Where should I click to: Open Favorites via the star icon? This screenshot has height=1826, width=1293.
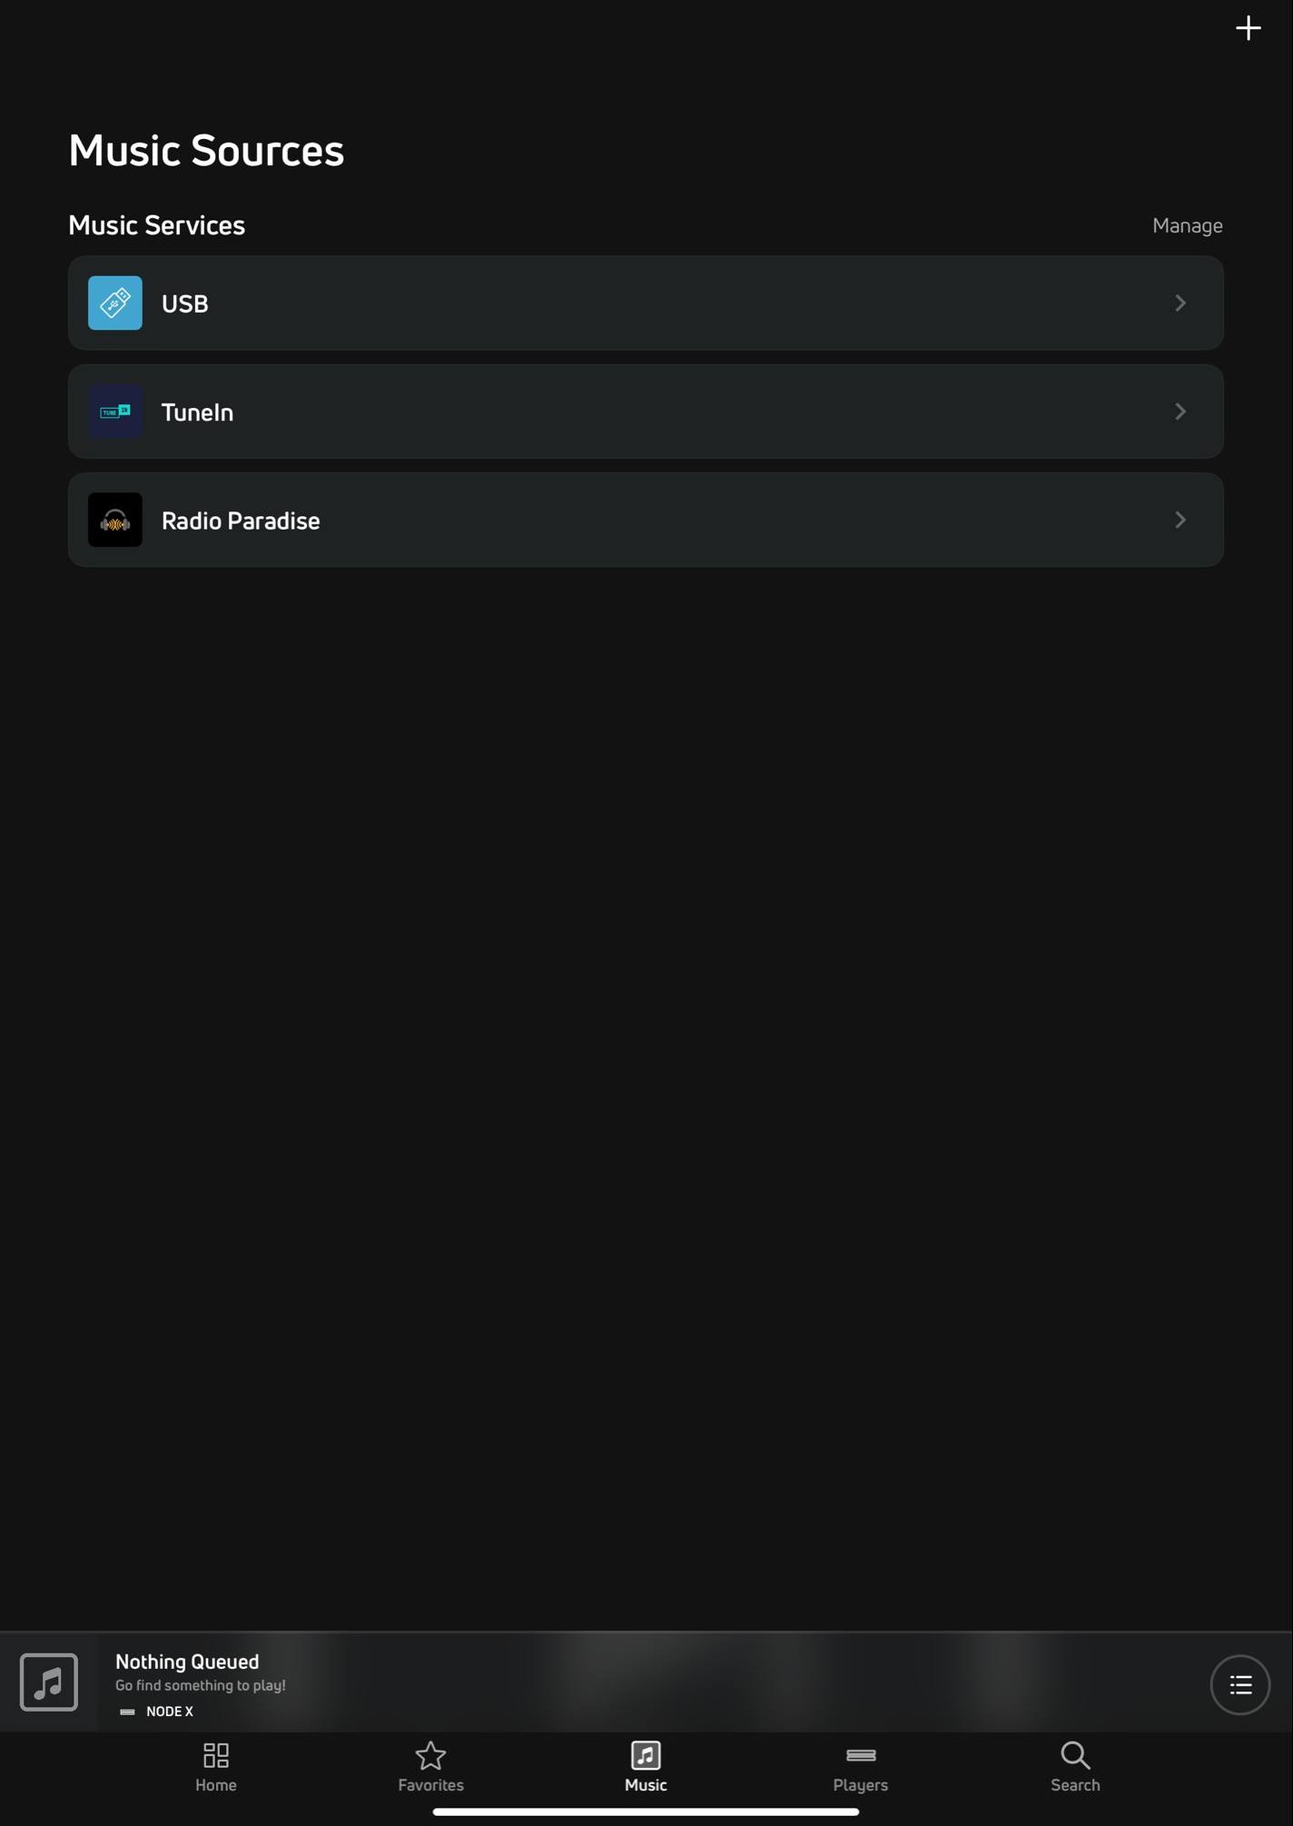pyautogui.click(x=430, y=1755)
